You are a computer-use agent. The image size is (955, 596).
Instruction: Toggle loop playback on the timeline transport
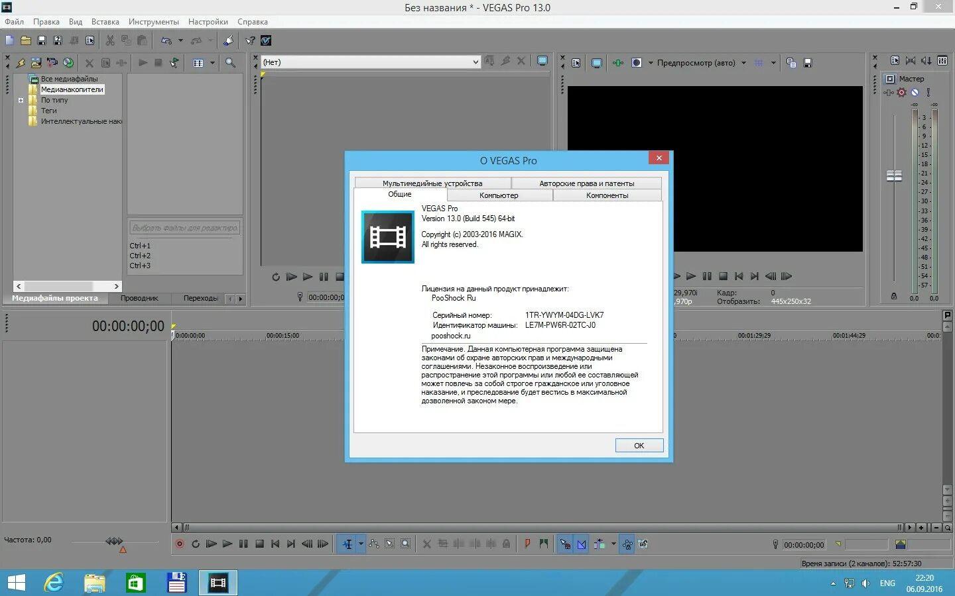pyautogui.click(x=196, y=544)
